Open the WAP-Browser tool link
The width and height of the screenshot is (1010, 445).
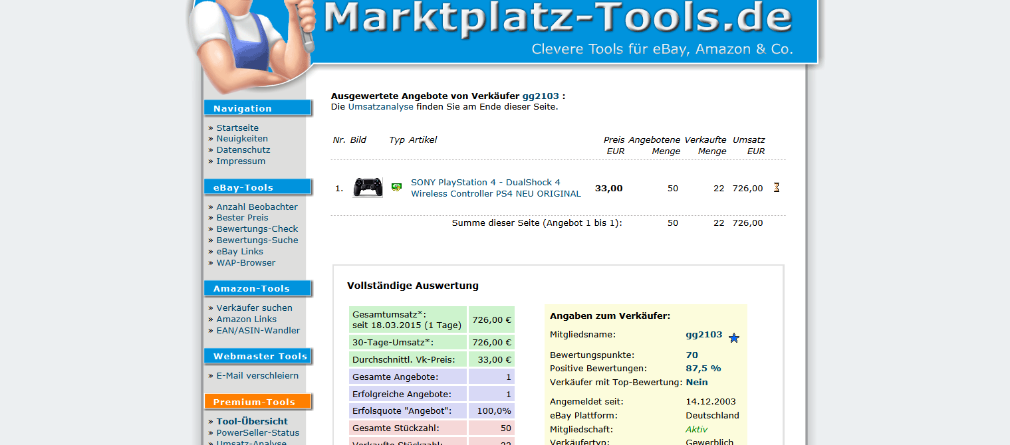(245, 263)
